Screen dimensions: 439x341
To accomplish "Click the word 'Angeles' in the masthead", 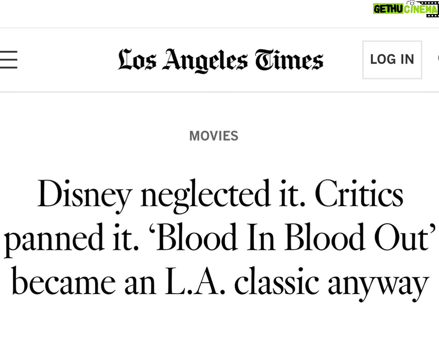I will [205, 60].
